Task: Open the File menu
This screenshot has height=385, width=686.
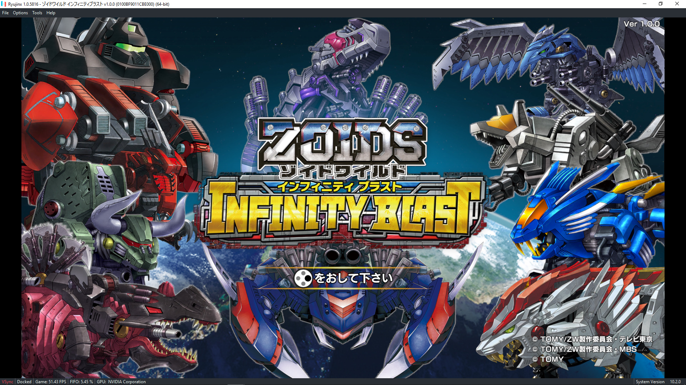Action: pos(5,13)
